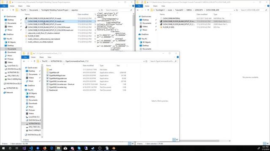Viewport: 270px width, 151px height.
Task: Open File menu in exportoc window
Action: (x=4, y=6)
